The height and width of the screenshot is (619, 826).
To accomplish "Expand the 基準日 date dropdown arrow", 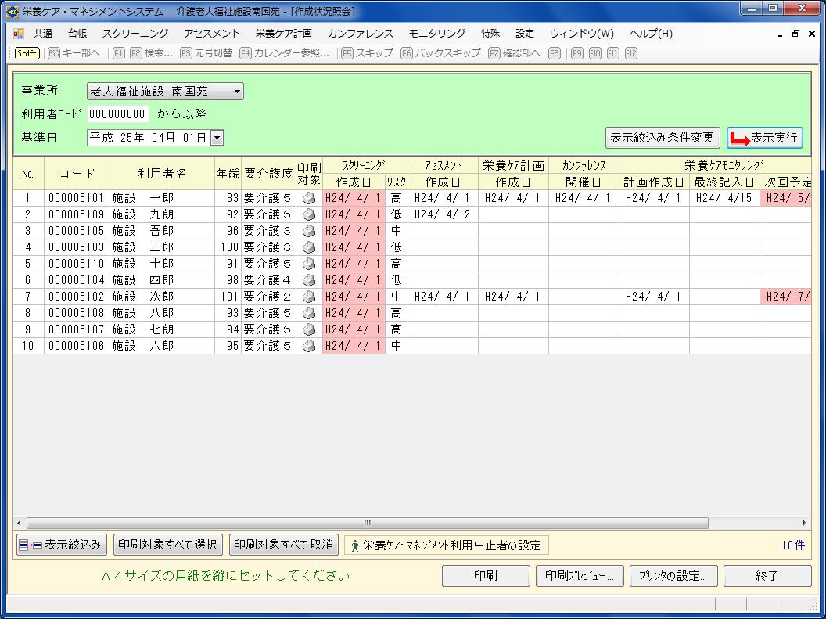I will (x=217, y=138).
